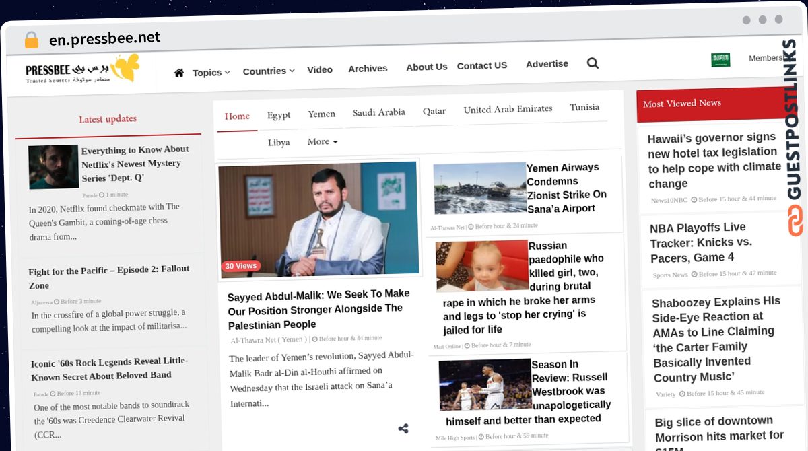Go to the About Us page

(x=427, y=67)
